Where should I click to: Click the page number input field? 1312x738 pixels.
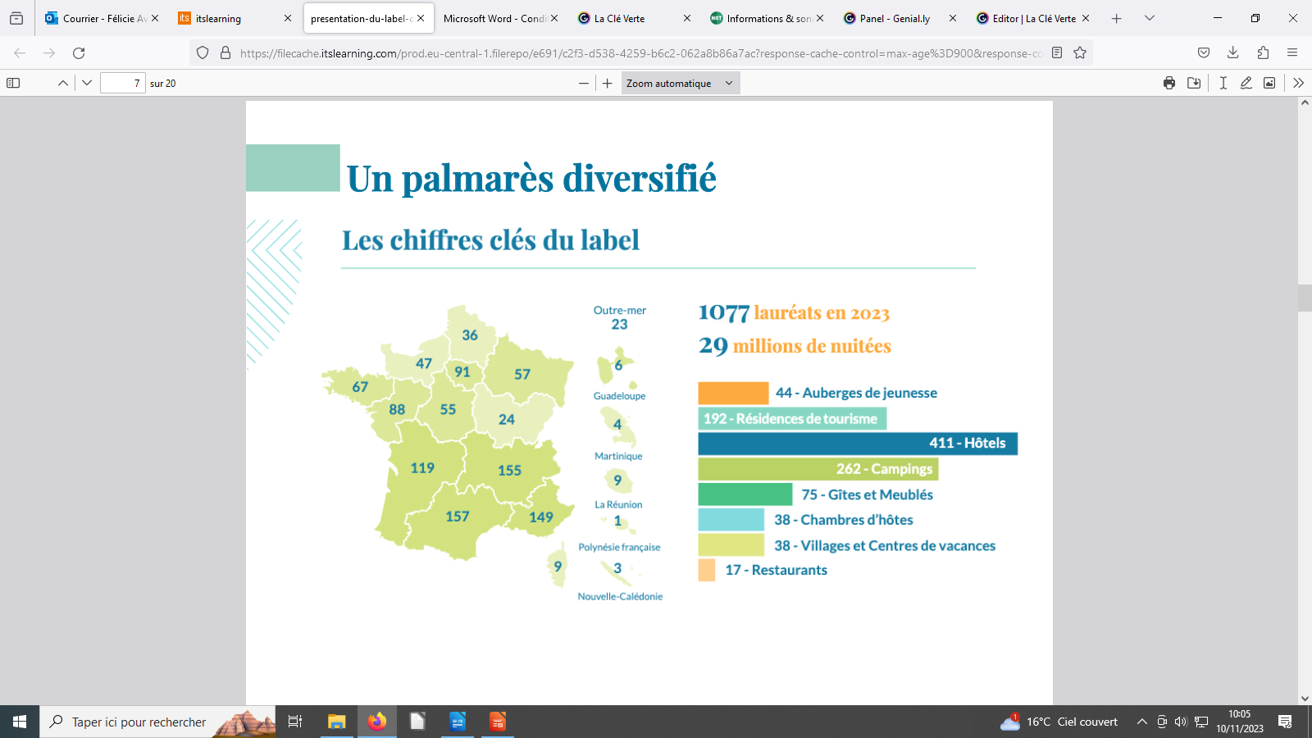click(x=122, y=83)
